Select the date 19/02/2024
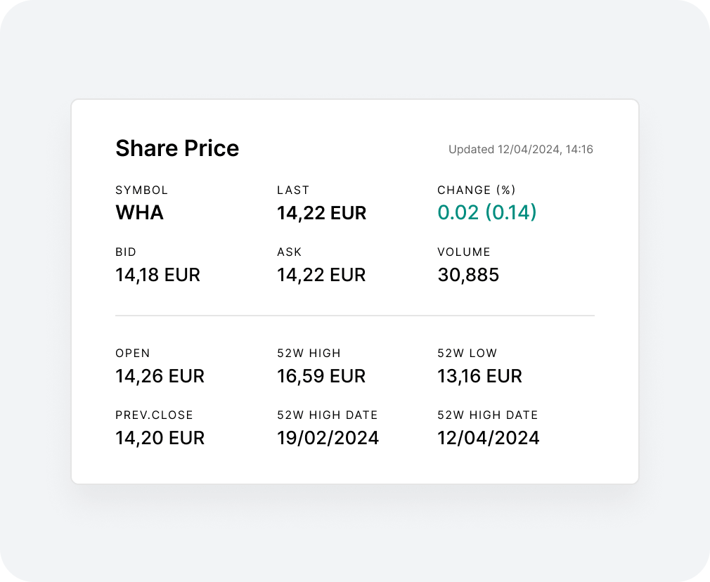This screenshot has width=710, height=582. point(328,438)
